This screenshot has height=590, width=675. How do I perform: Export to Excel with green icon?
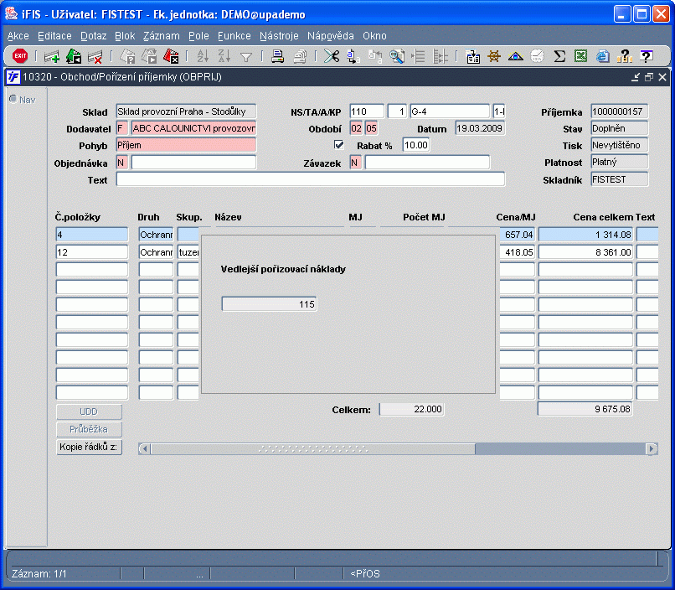point(580,56)
